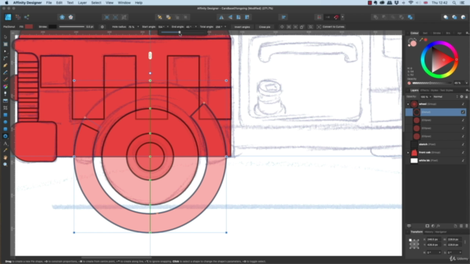Screen dimensions: 470x264
Task: Open stroke settings gear in context bar
Action: pos(102,26)
